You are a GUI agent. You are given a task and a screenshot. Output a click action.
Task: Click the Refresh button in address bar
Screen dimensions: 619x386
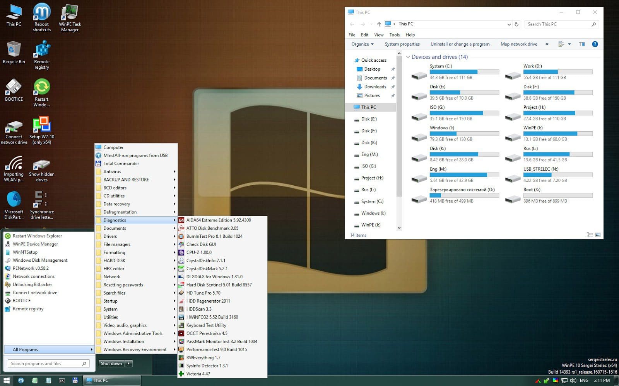coord(516,24)
